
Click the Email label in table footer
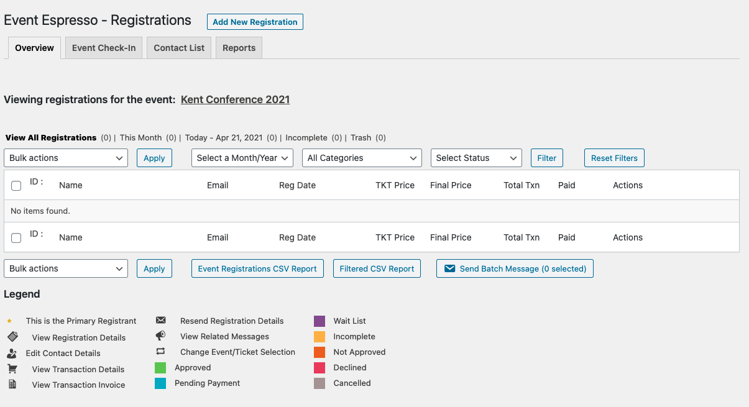tap(218, 237)
